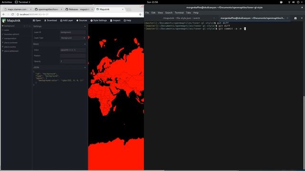Open terminal tab list dropdown arrow
Viewport: 305px width, 171px height.
(x=302, y=18)
